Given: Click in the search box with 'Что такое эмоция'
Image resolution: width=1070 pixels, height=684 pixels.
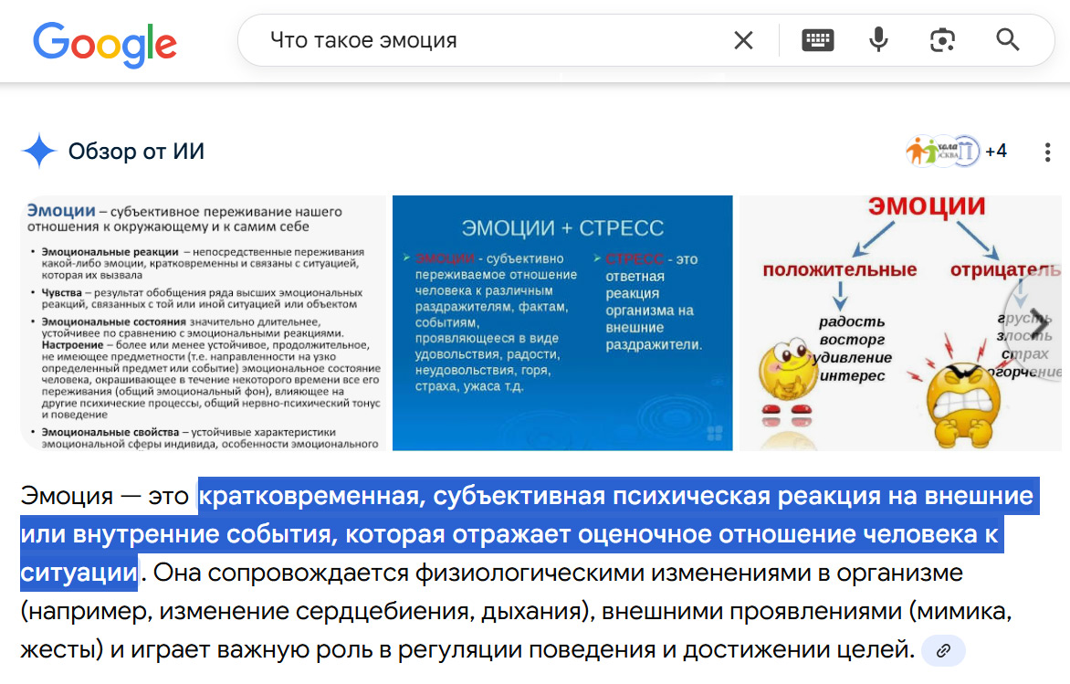Looking at the screenshot, I should click(493, 40).
